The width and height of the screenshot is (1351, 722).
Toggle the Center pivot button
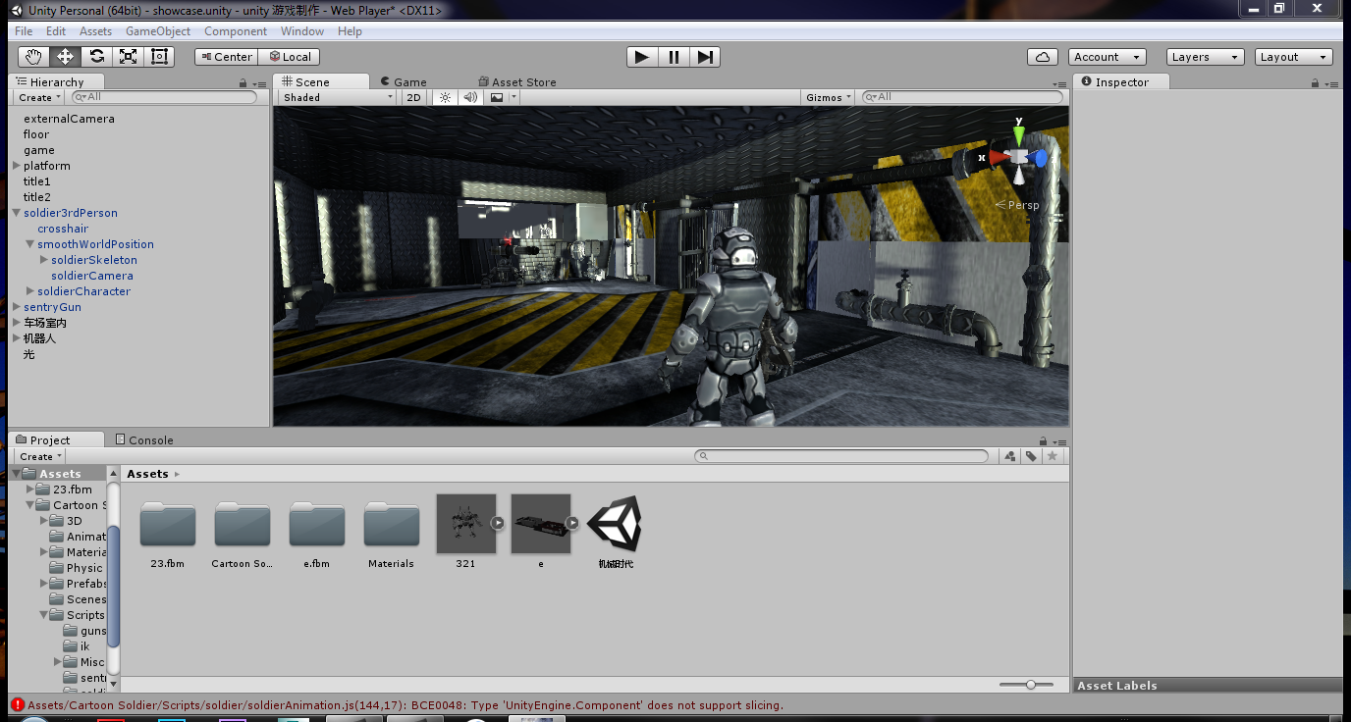click(x=226, y=57)
